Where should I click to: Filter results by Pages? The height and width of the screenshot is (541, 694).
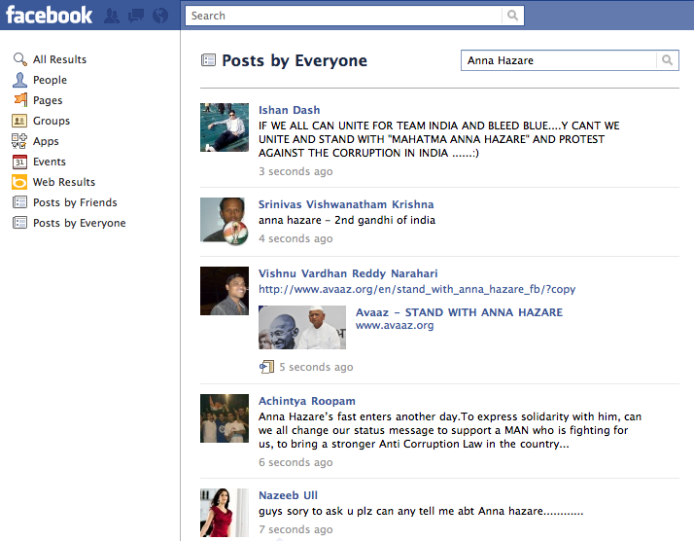point(48,100)
